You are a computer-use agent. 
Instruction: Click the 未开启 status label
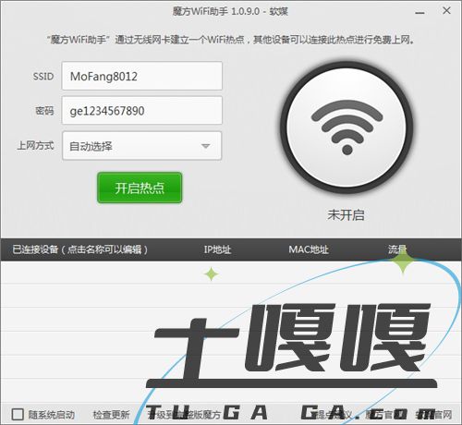[x=346, y=215]
